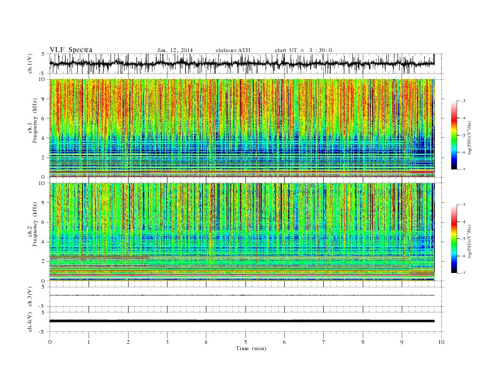Click the "0" tick on the time axis
This screenshot has width=497, height=384.
click(50, 342)
